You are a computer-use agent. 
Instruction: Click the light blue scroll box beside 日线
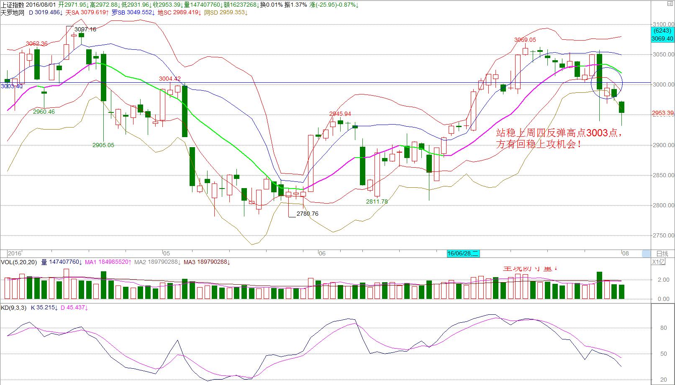coord(647,253)
